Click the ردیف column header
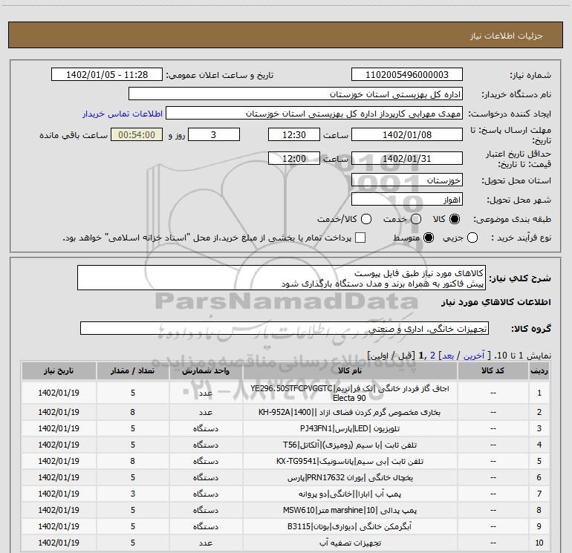Image resolution: width=572 pixels, height=553 pixels. tap(539, 370)
